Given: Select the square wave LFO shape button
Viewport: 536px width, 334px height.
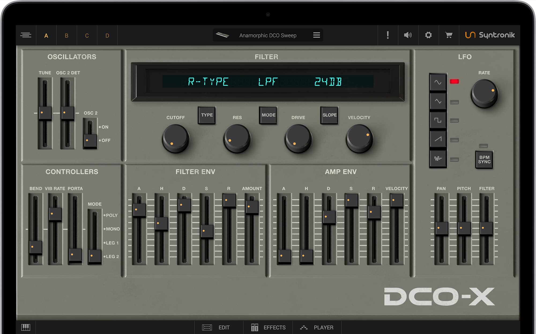Looking at the screenshot, I should coord(438,120).
